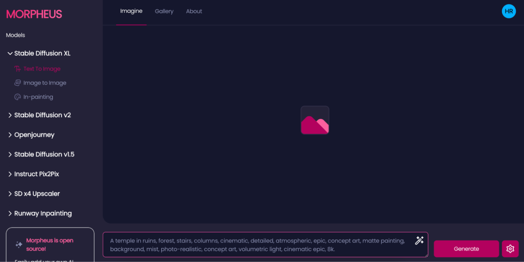Click the Stable Diffusion v2 label
Image resolution: width=524 pixels, height=262 pixels.
pyautogui.click(x=42, y=115)
